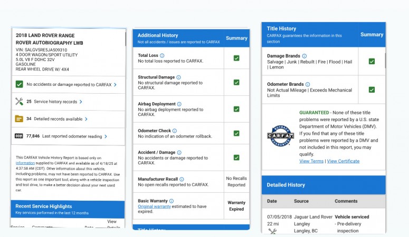
Task: Click the Structural Damage info icon
Action: [x=178, y=77]
